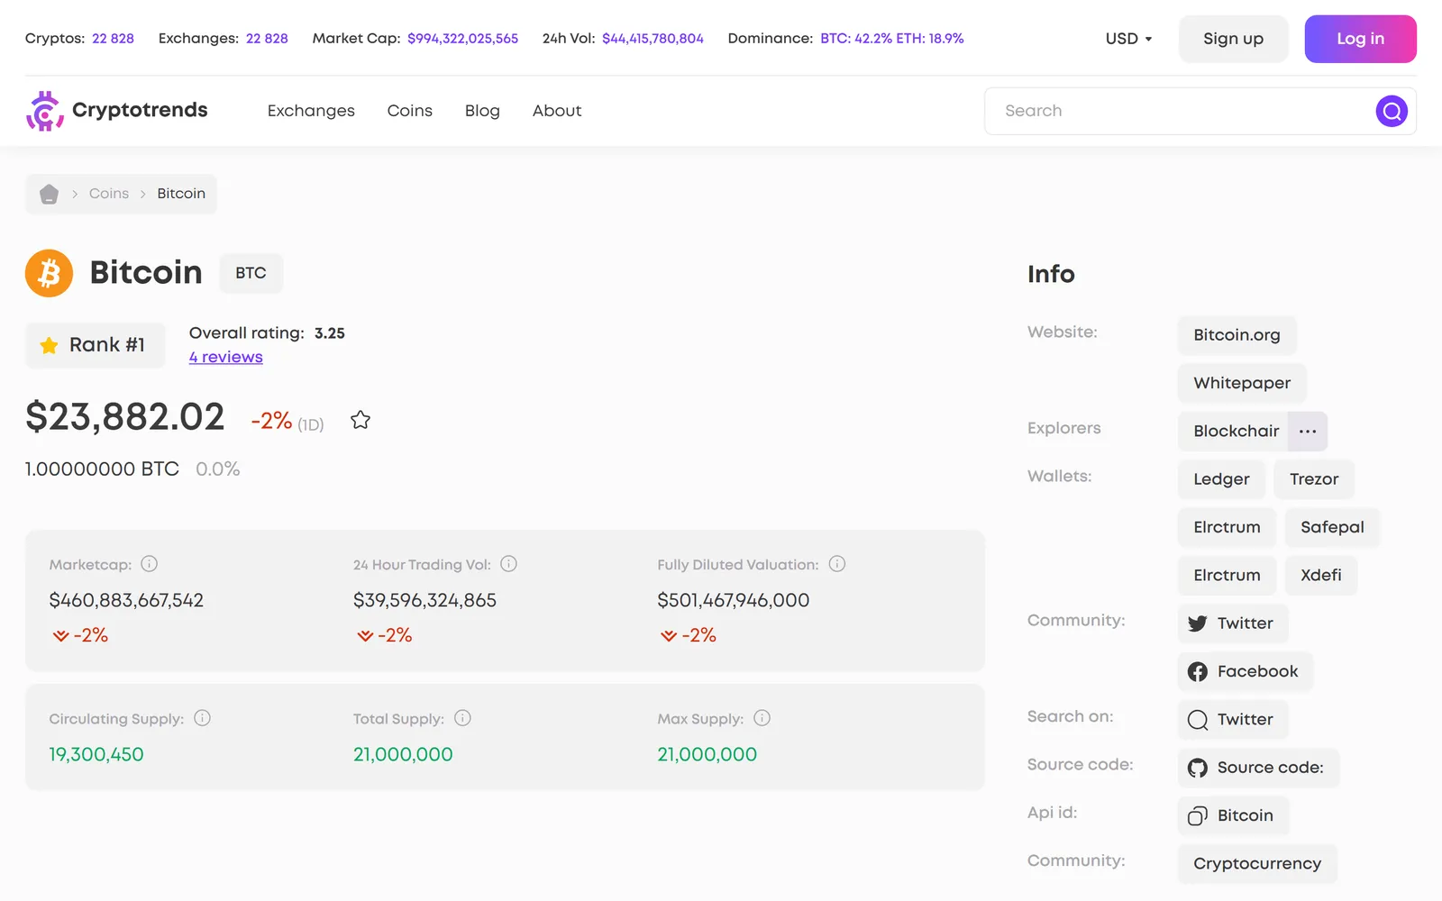Click the Log in button
The width and height of the screenshot is (1442, 901).
1360,39
